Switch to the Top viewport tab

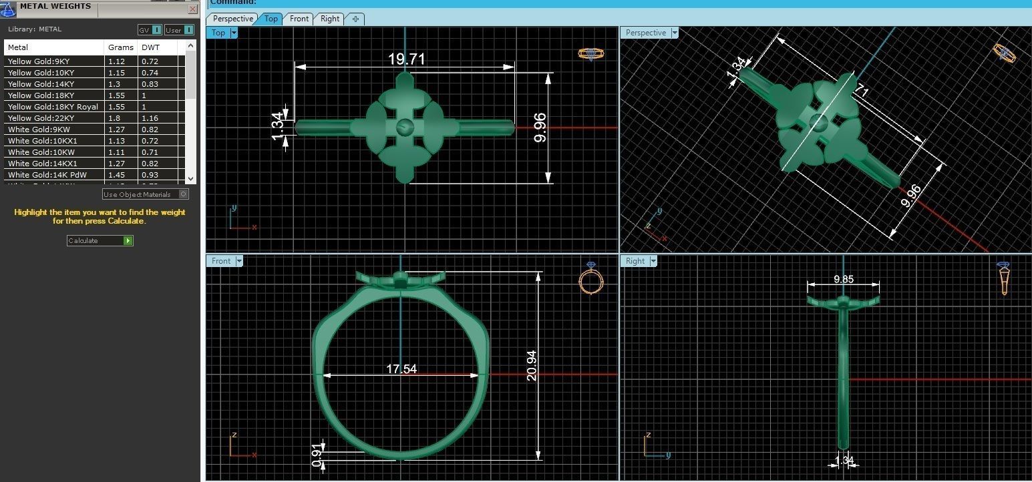click(271, 19)
